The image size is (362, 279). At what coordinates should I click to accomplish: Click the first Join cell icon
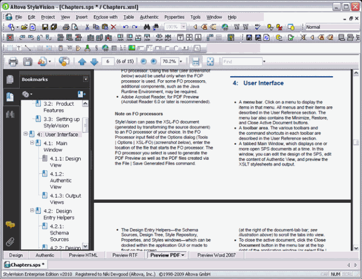(120, 37)
